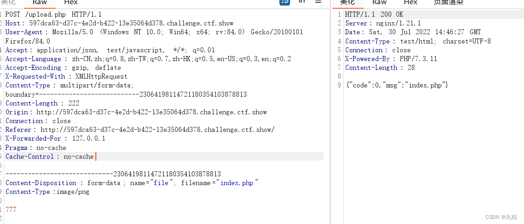Viewport: 524px width, 224px height.
Task: Open the response Hex tab
Action: pos(410,2)
